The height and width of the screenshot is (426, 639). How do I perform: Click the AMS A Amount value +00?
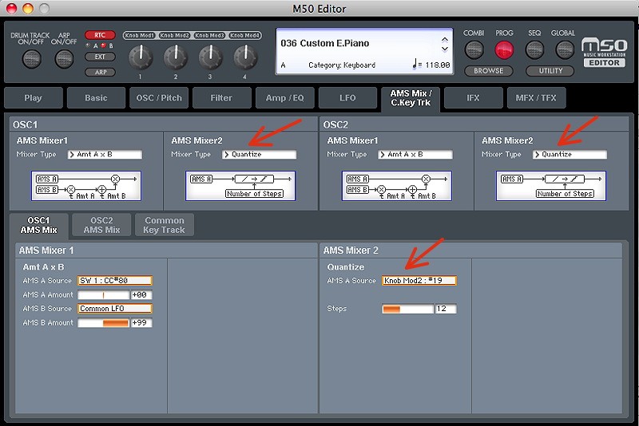point(141,295)
